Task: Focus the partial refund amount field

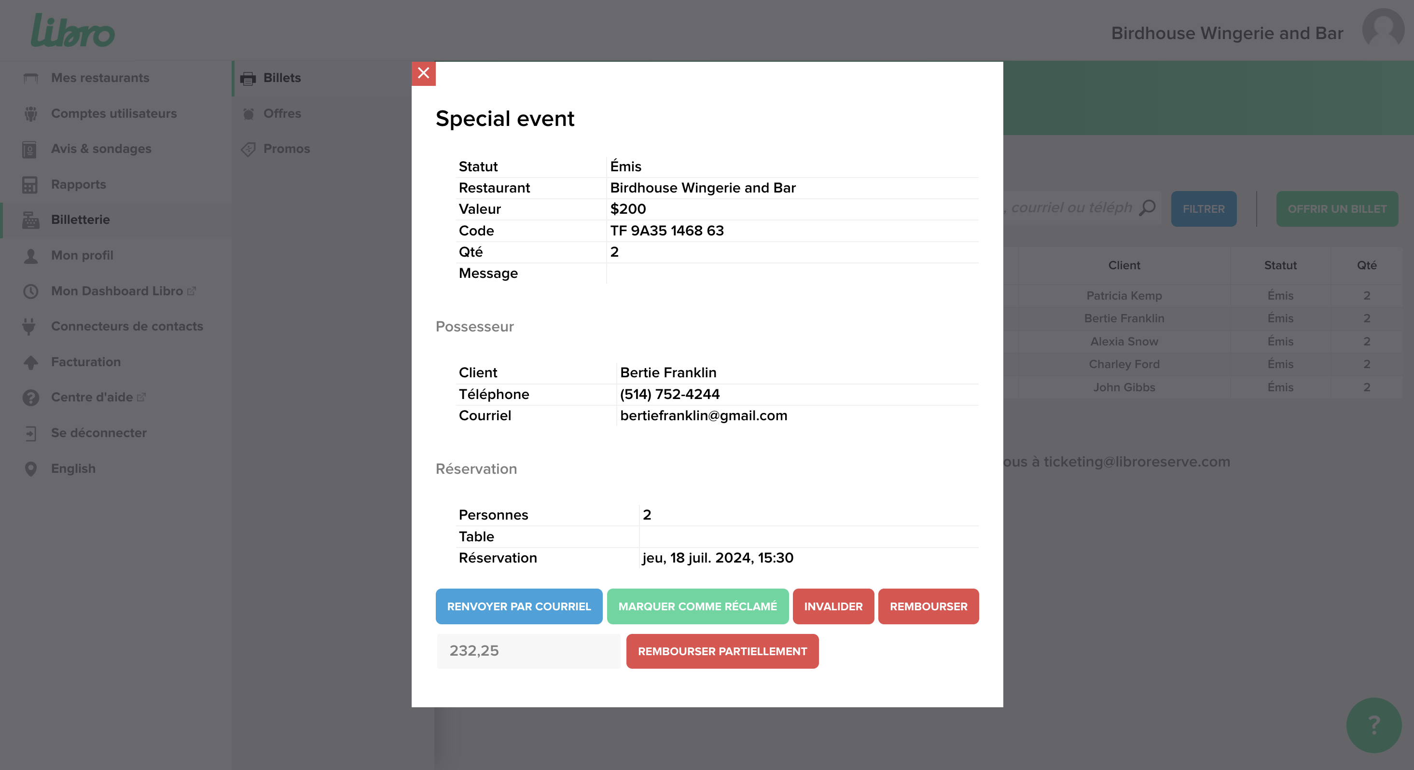Action: coord(528,651)
